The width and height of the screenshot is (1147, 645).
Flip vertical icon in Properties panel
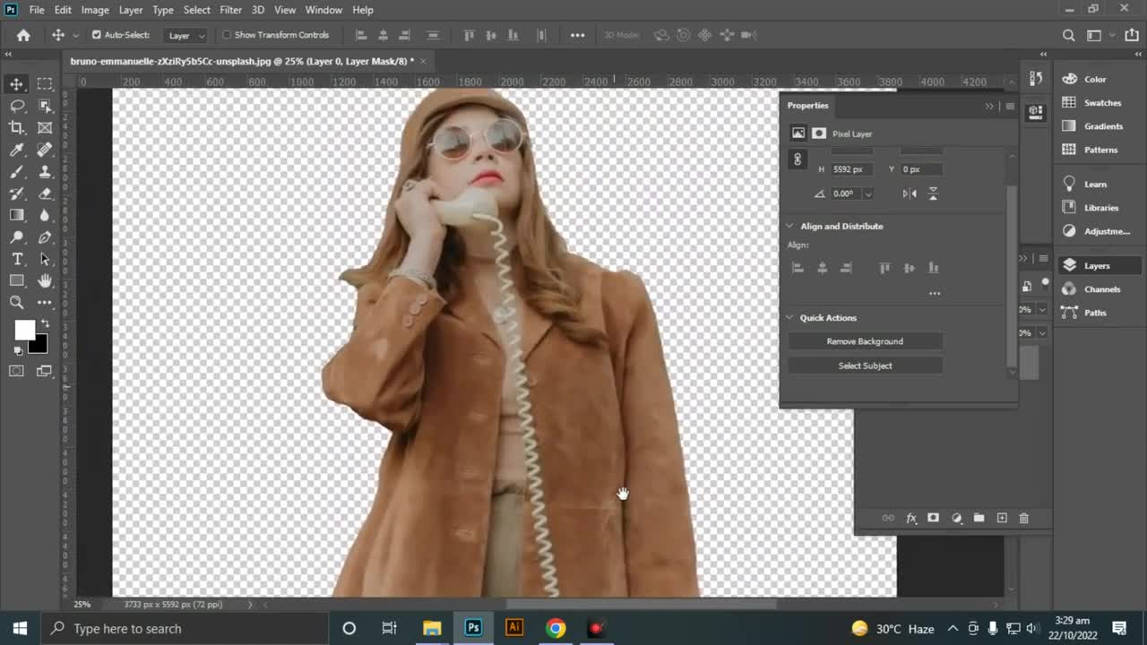click(933, 193)
